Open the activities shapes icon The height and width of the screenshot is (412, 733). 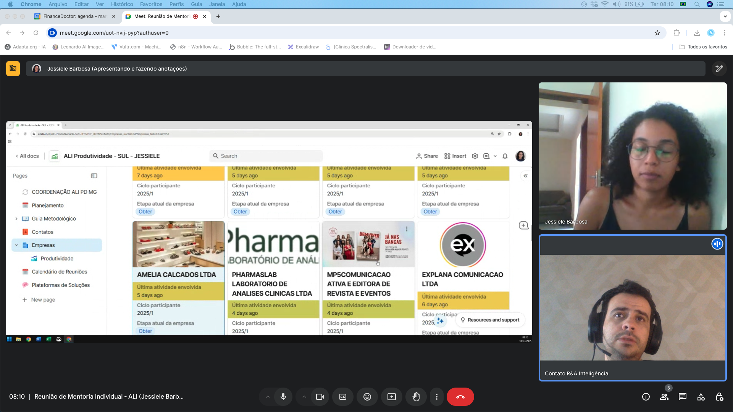pyautogui.click(x=701, y=397)
